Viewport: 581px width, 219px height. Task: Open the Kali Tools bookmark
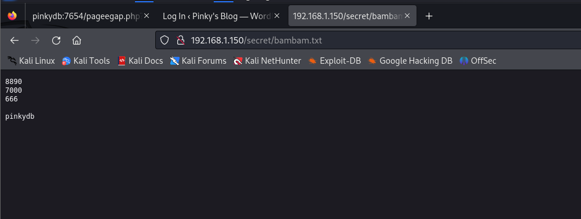coord(86,61)
